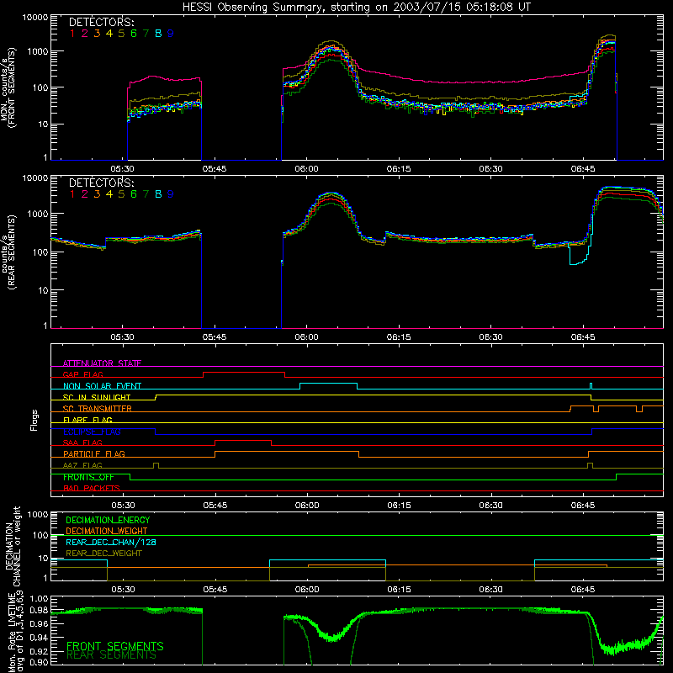The width and height of the screenshot is (673, 673).
Task: Select blue detector number 9 in front segments legend
Action: (x=171, y=34)
